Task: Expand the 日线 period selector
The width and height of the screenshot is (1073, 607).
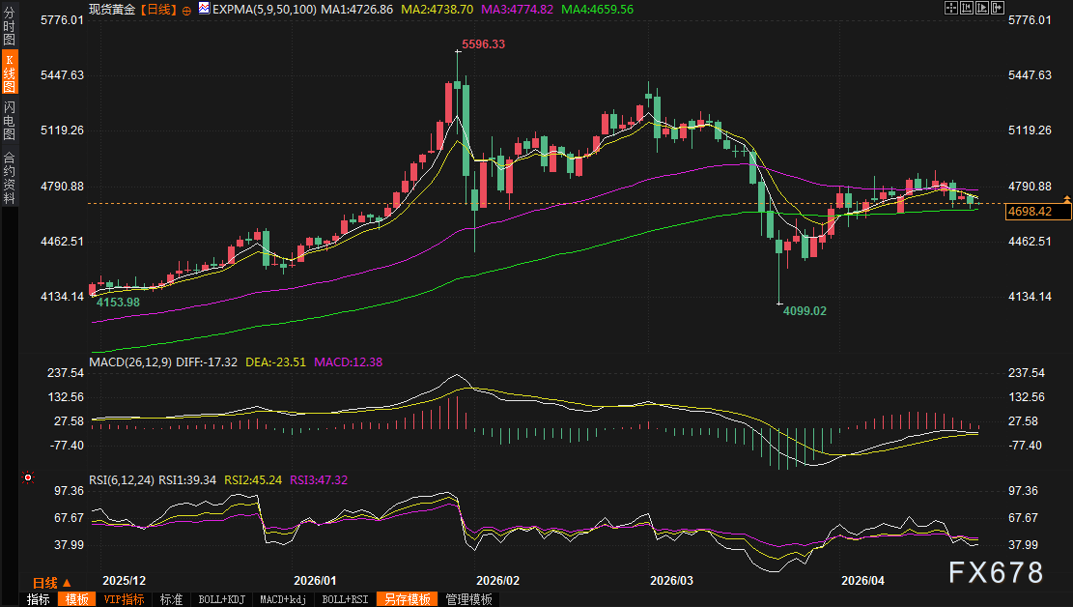Action: pos(51,583)
